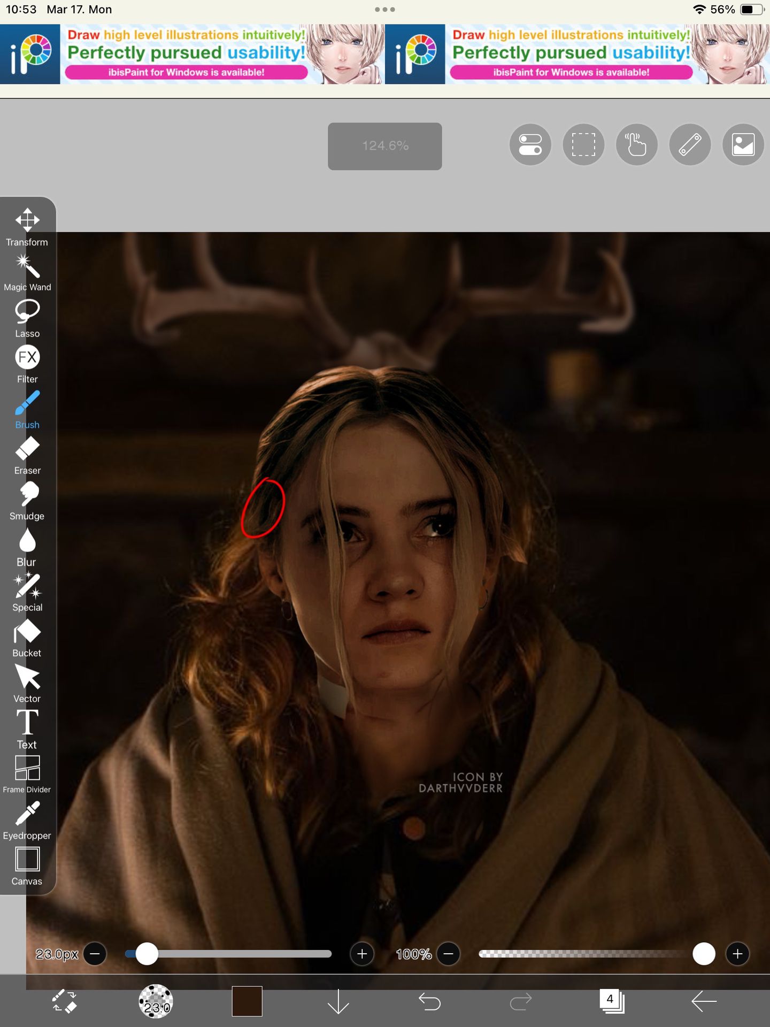Open the Special tool
The height and width of the screenshot is (1027, 770).
[x=27, y=593]
